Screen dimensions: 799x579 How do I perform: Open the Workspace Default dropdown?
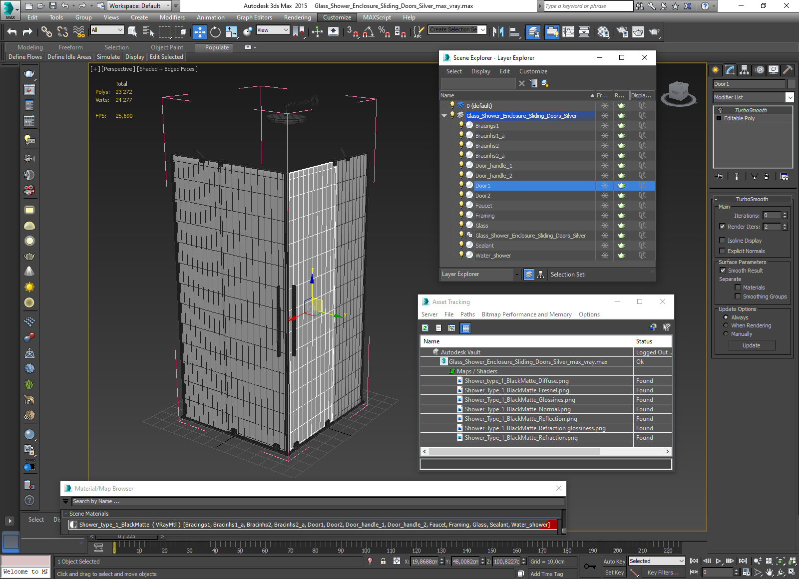(168, 6)
